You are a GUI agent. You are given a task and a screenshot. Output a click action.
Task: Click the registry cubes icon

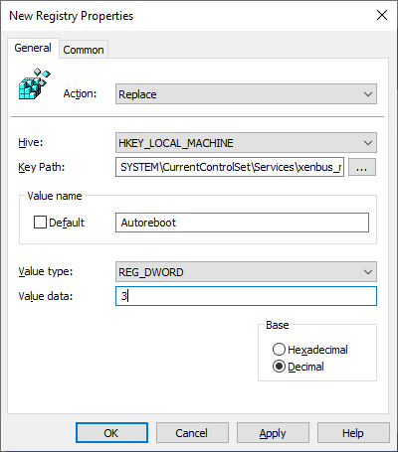pyautogui.click(x=35, y=83)
